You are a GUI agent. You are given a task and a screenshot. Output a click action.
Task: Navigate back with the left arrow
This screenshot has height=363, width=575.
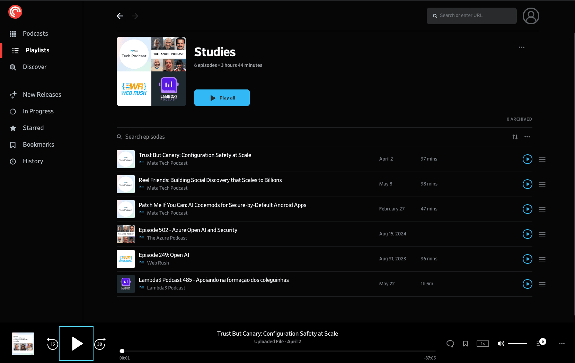(120, 16)
